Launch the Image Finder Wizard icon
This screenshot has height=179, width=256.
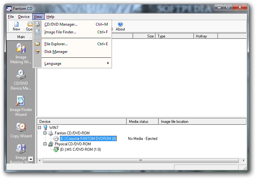pyautogui.click(x=21, y=101)
